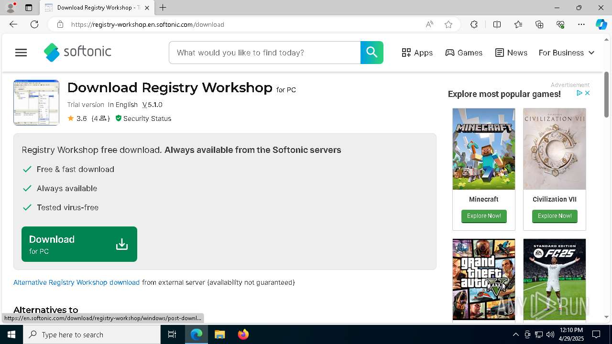Click the taskbar search box
Screen dimensions: 612x344
(x=92, y=334)
